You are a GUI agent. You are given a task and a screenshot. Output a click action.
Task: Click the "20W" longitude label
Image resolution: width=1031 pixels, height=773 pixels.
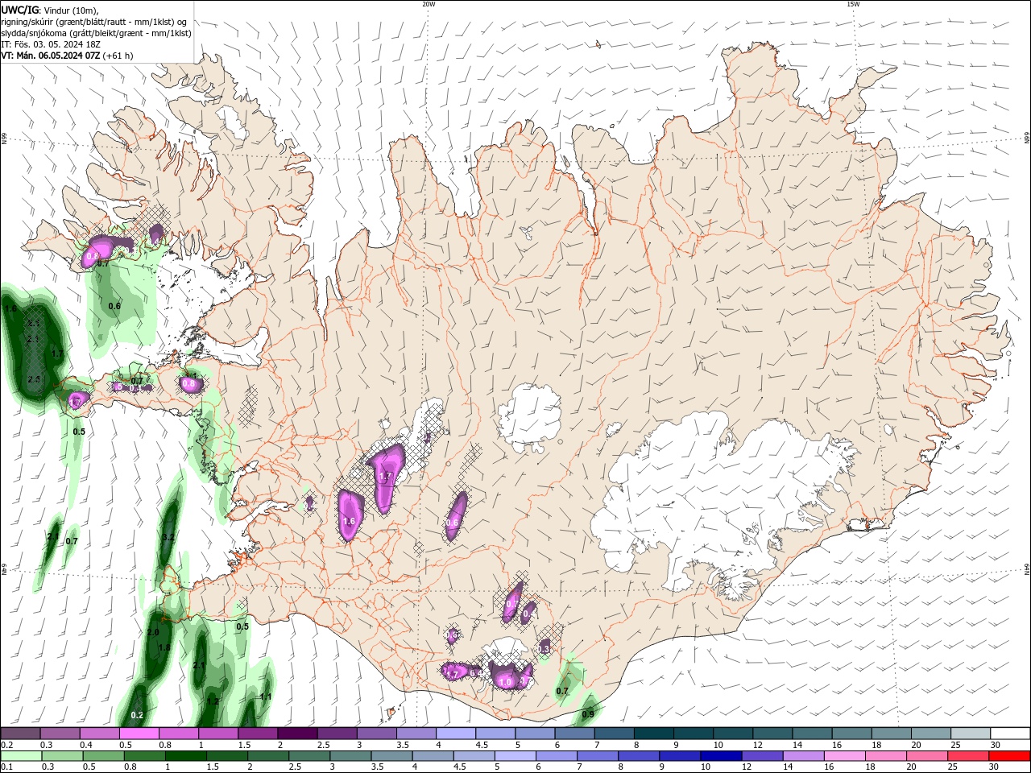point(429,4)
